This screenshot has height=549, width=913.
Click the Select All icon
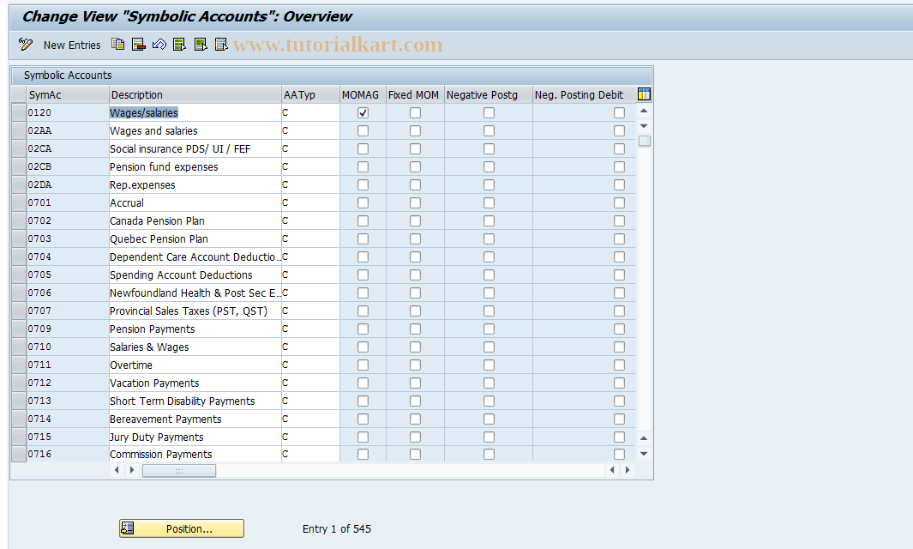(179, 45)
